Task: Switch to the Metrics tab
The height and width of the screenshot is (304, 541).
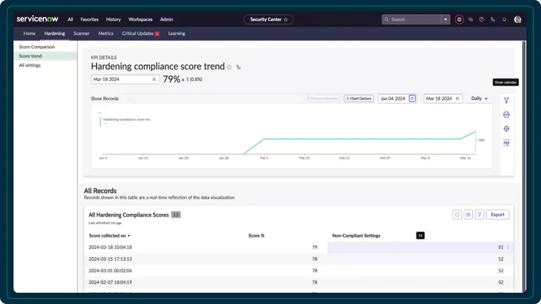Action: click(105, 33)
